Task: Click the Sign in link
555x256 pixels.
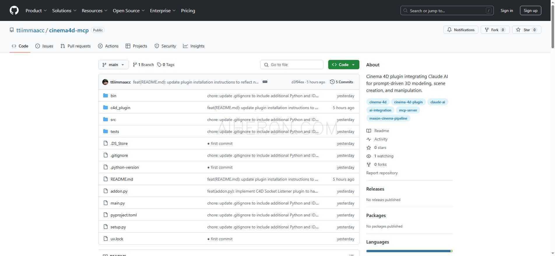Action: pyautogui.click(x=507, y=10)
